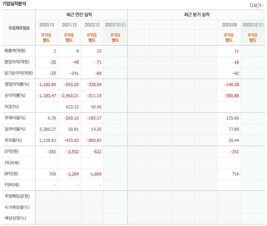Click the net income value -241
Image resolution: width=267 pixels, height=226 pixels.
[x=74, y=74]
